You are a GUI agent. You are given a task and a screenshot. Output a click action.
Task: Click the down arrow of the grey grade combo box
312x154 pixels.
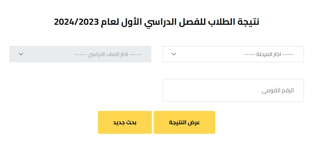(x=21, y=54)
